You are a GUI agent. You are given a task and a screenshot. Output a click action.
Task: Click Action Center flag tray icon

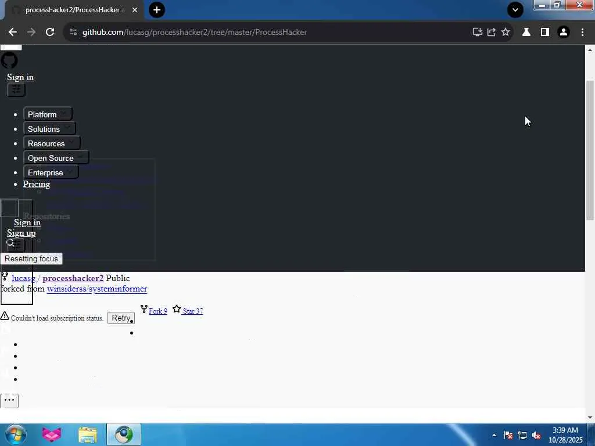tap(508, 436)
